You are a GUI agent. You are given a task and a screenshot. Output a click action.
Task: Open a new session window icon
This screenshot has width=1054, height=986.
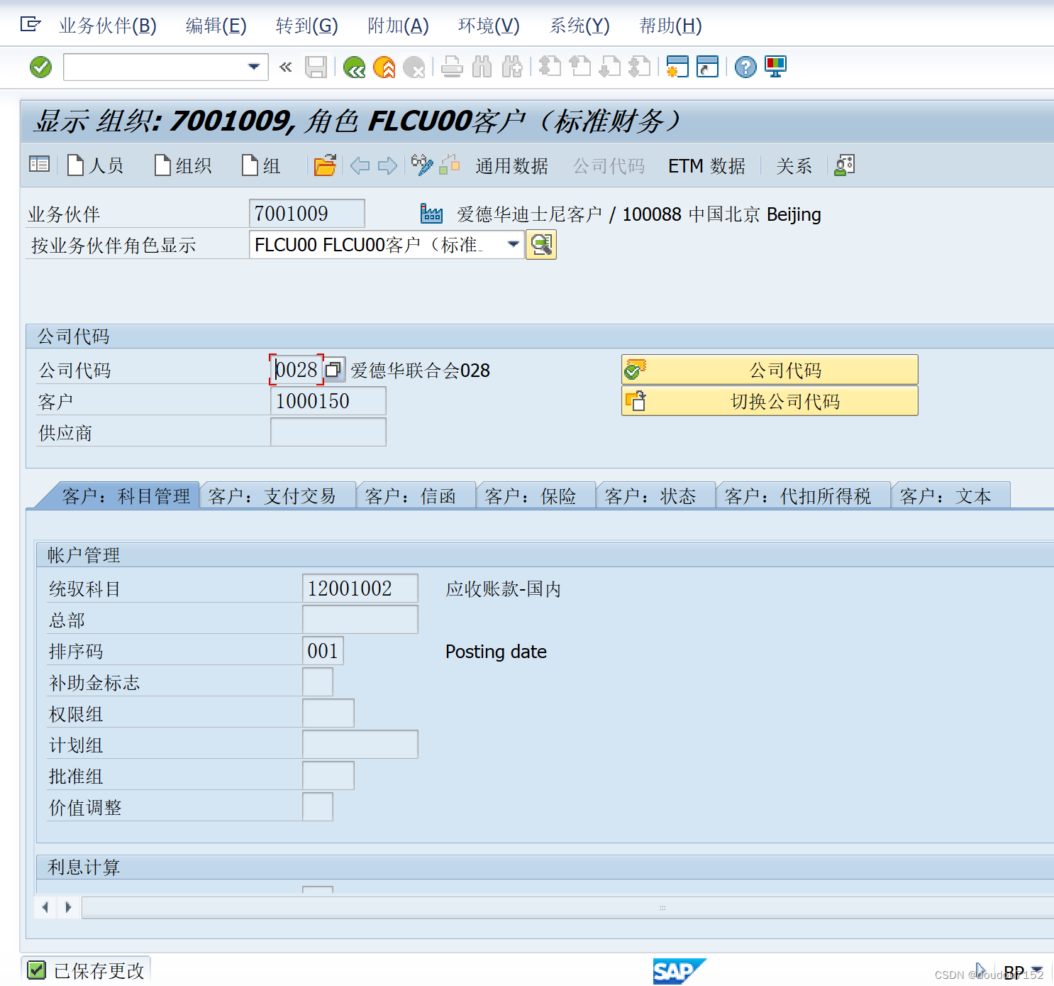click(677, 67)
